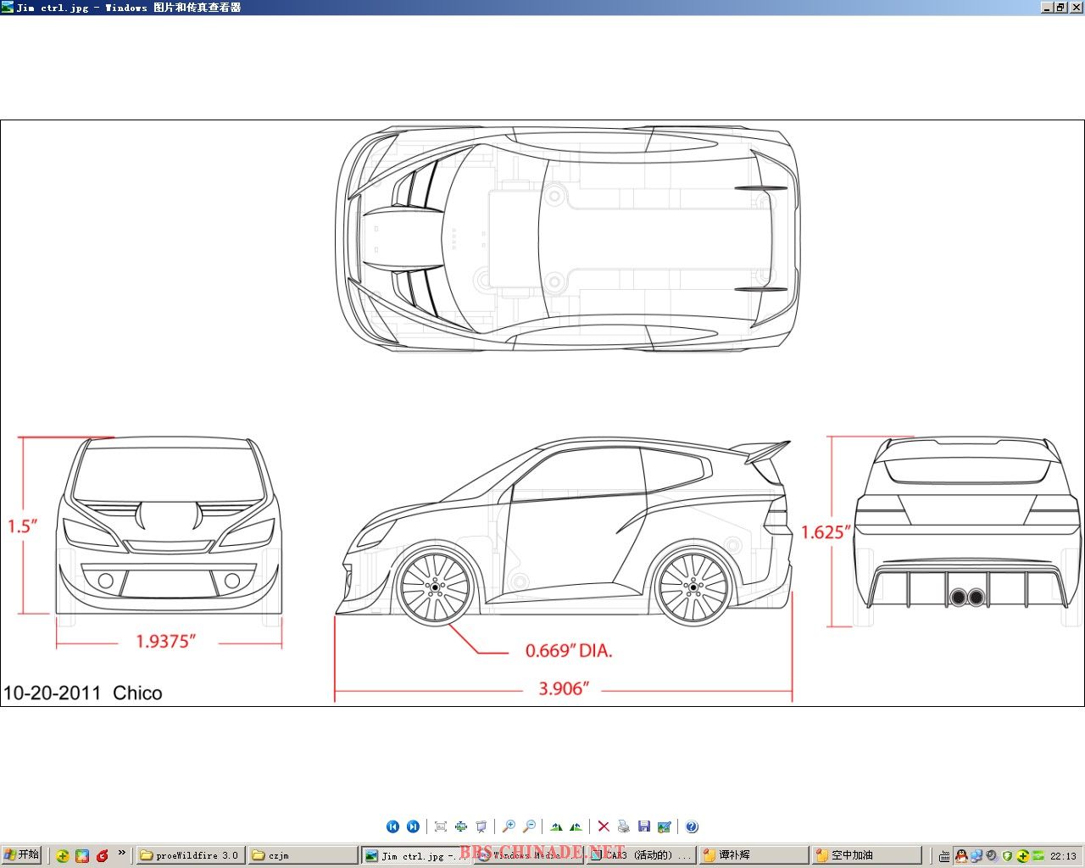Open the viewer Help
Viewport: 1085px width, 868px height.
click(x=692, y=826)
